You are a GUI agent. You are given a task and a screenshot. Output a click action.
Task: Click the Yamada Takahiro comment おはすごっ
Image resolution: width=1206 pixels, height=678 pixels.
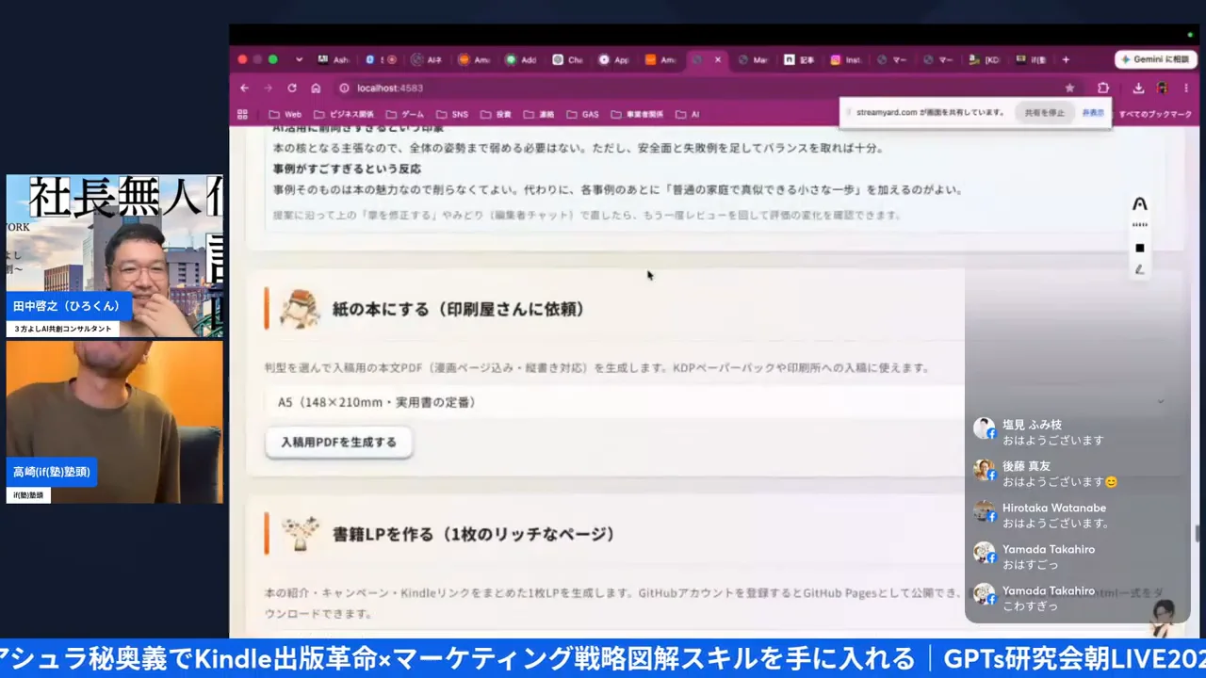click(1030, 564)
